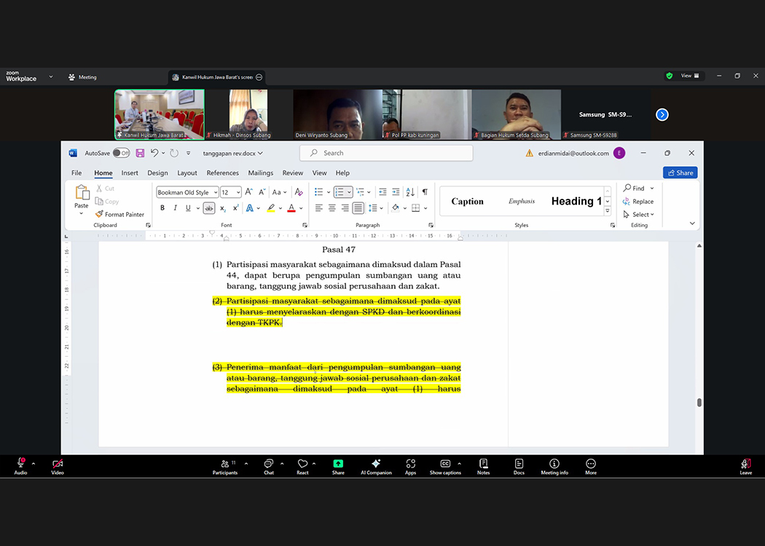Apply the Heading 1 style

[576, 202]
